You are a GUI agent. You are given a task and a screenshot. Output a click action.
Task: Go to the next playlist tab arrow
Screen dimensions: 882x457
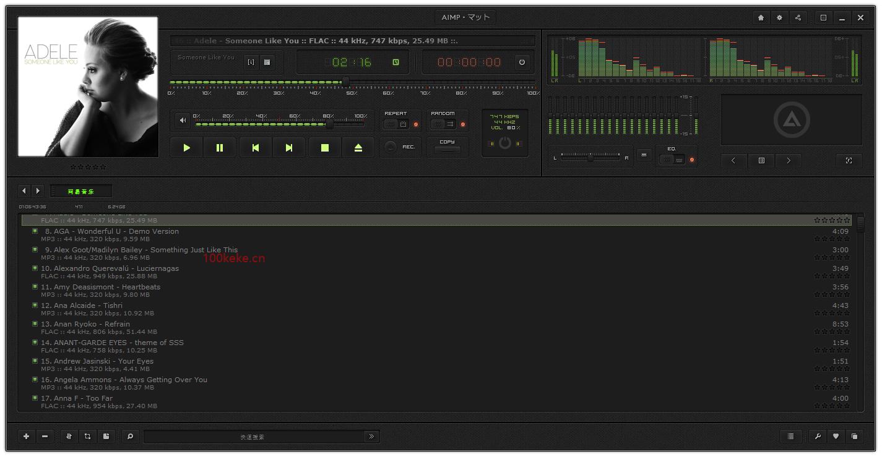[38, 191]
